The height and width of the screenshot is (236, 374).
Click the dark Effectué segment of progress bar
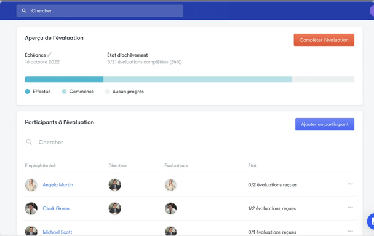pyautogui.click(x=64, y=79)
